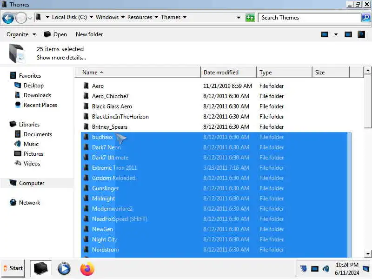Focus the Search Themes box
The height and width of the screenshot is (279, 372).
pos(309,18)
